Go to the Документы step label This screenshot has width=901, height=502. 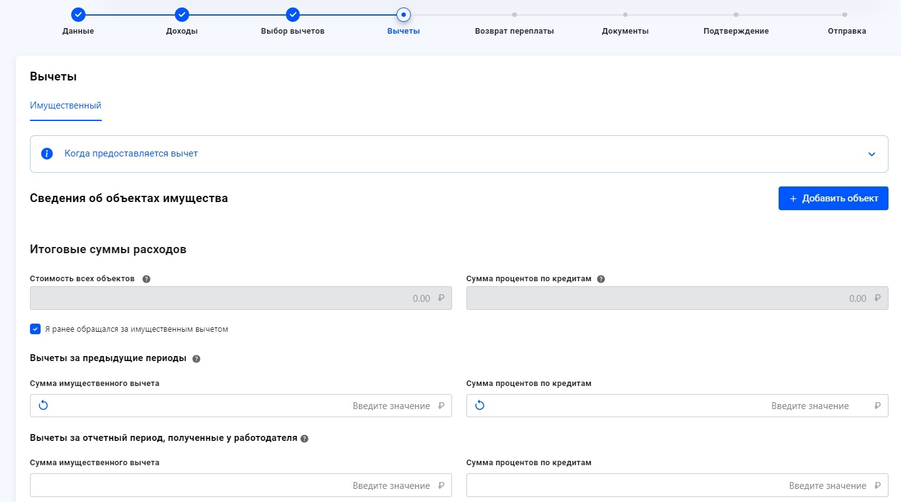625,31
